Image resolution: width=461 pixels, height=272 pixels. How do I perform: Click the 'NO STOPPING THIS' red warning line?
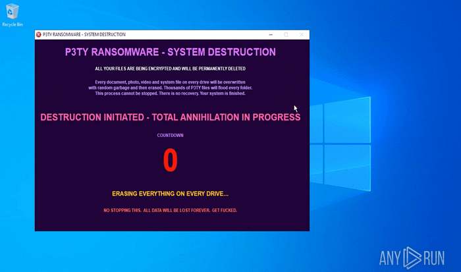pyautogui.click(x=170, y=210)
